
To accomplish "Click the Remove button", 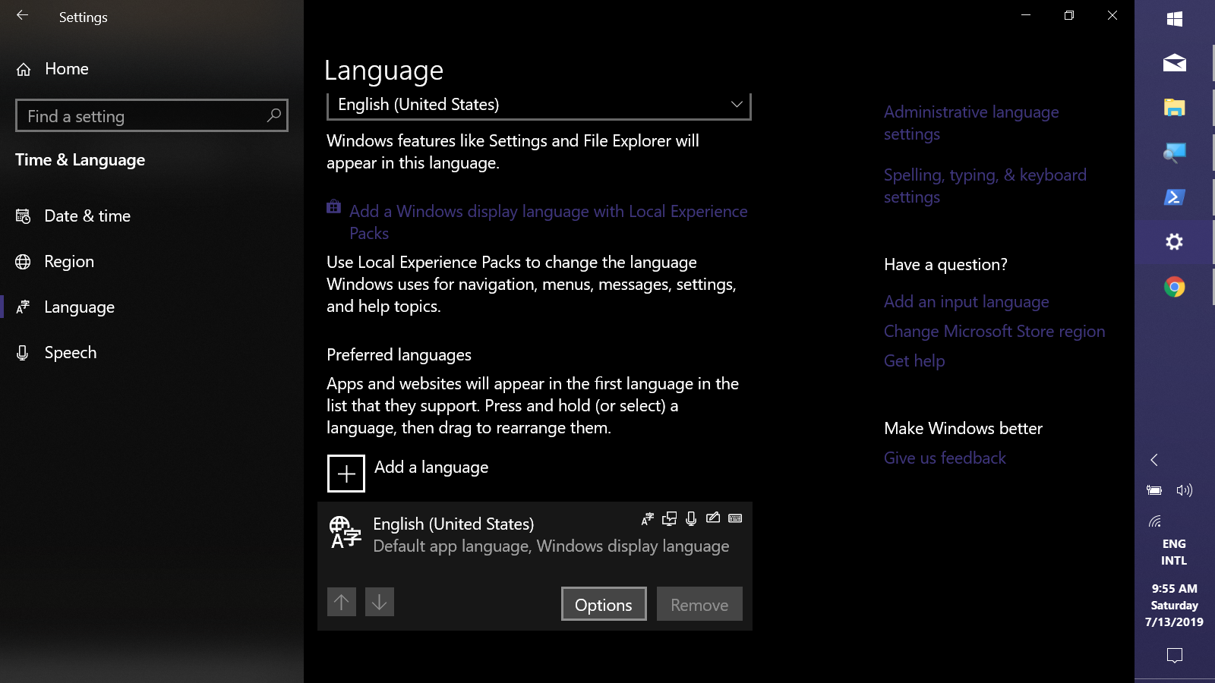I will (699, 604).
